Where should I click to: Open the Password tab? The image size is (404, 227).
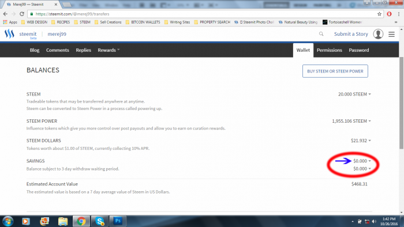click(358, 50)
